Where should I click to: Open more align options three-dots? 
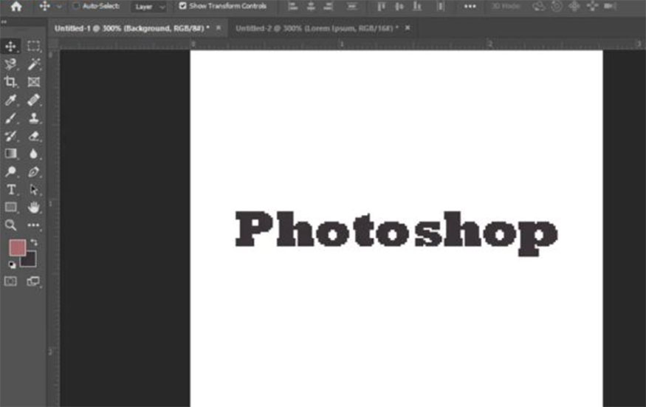pos(470,7)
